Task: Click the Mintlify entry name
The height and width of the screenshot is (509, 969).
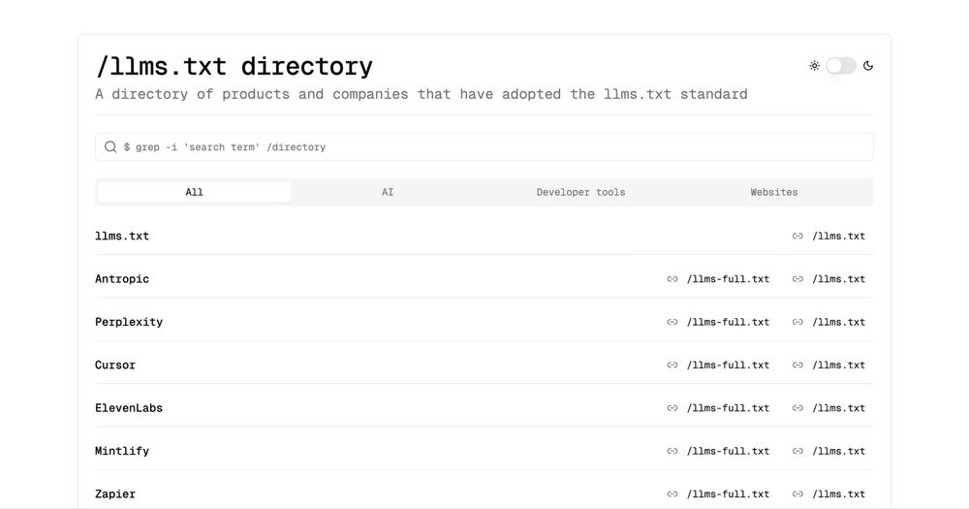Action: 122,451
